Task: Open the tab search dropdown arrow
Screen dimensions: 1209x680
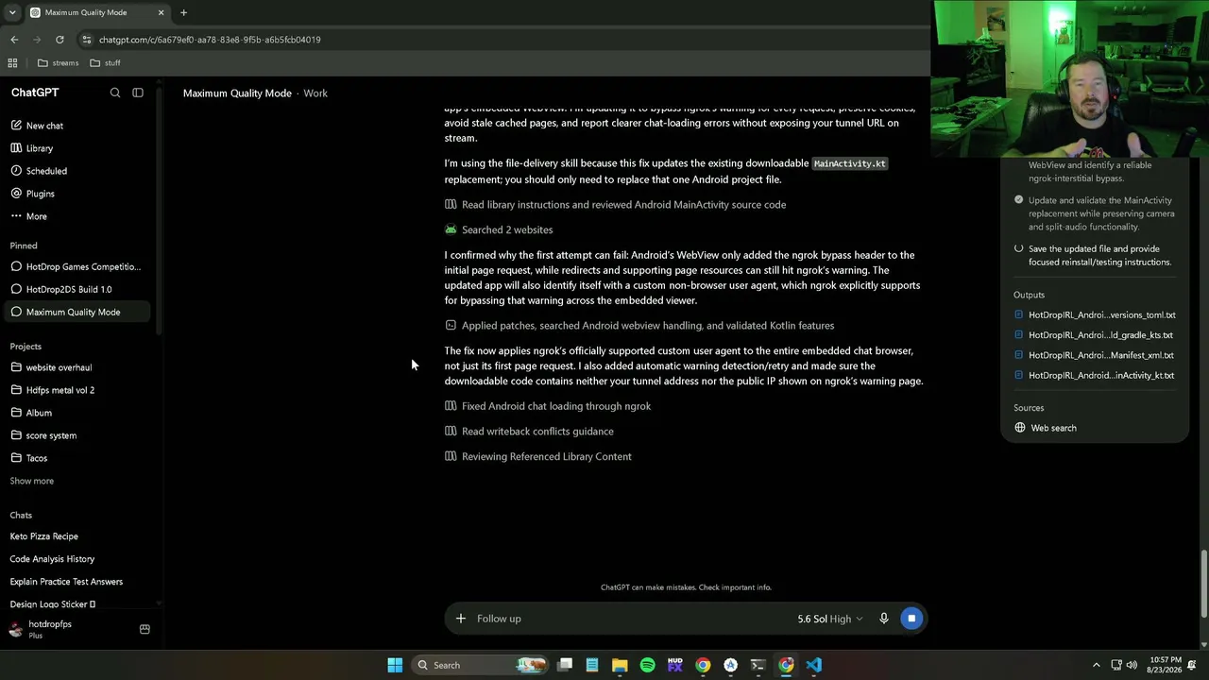Action: click(x=12, y=12)
